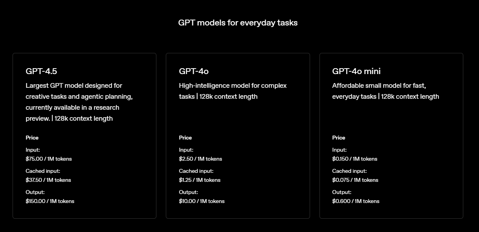Select GPT-4o mini input price $0.150
The image size is (479, 232).
coord(354,159)
